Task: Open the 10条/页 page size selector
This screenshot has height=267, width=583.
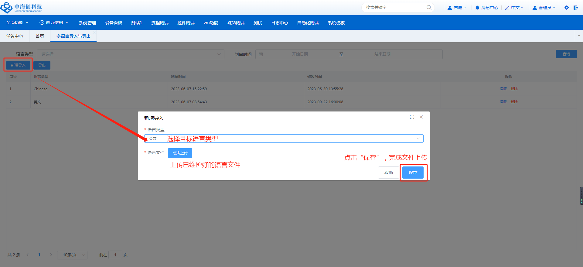Action: tap(72, 255)
